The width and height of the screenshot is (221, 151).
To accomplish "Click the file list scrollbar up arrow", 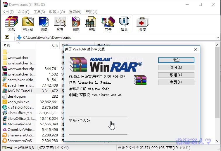I will click(x=217, y=45).
